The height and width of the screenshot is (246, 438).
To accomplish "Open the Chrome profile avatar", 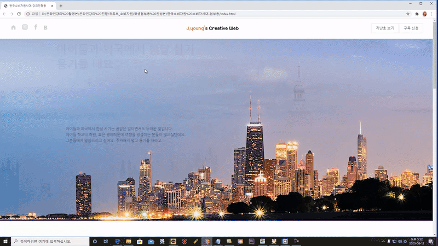I will tap(425, 14).
